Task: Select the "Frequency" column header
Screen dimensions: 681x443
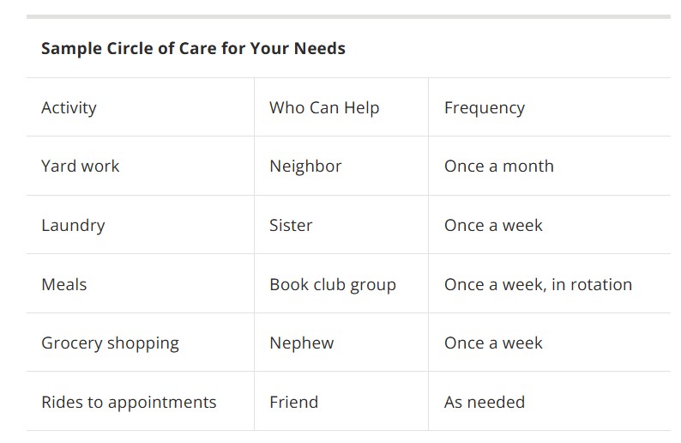Action: pos(485,108)
